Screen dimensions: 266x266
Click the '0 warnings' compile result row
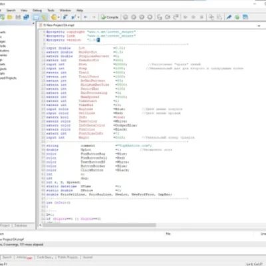click(x=133, y=245)
